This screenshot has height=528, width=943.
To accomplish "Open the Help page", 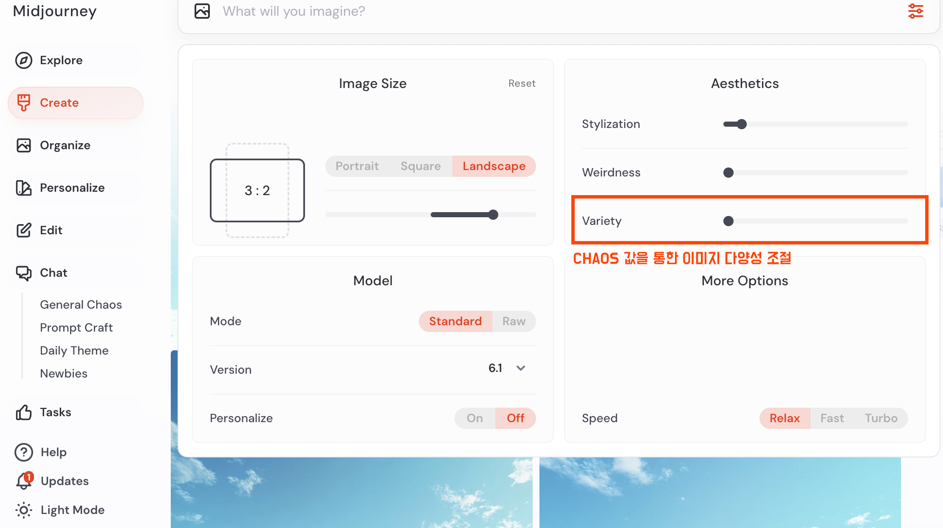I will pyautogui.click(x=53, y=452).
